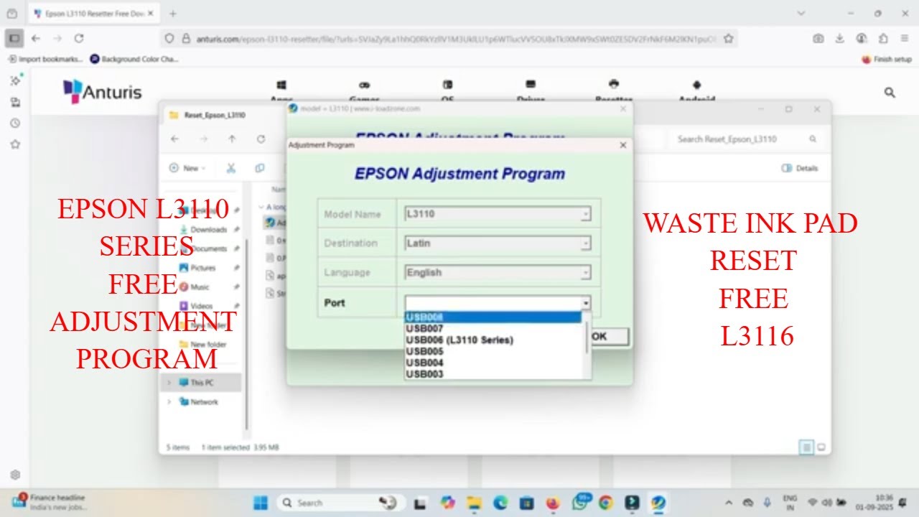The width and height of the screenshot is (919, 517).
Task: Go back in File Explorer
Action: click(174, 139)
